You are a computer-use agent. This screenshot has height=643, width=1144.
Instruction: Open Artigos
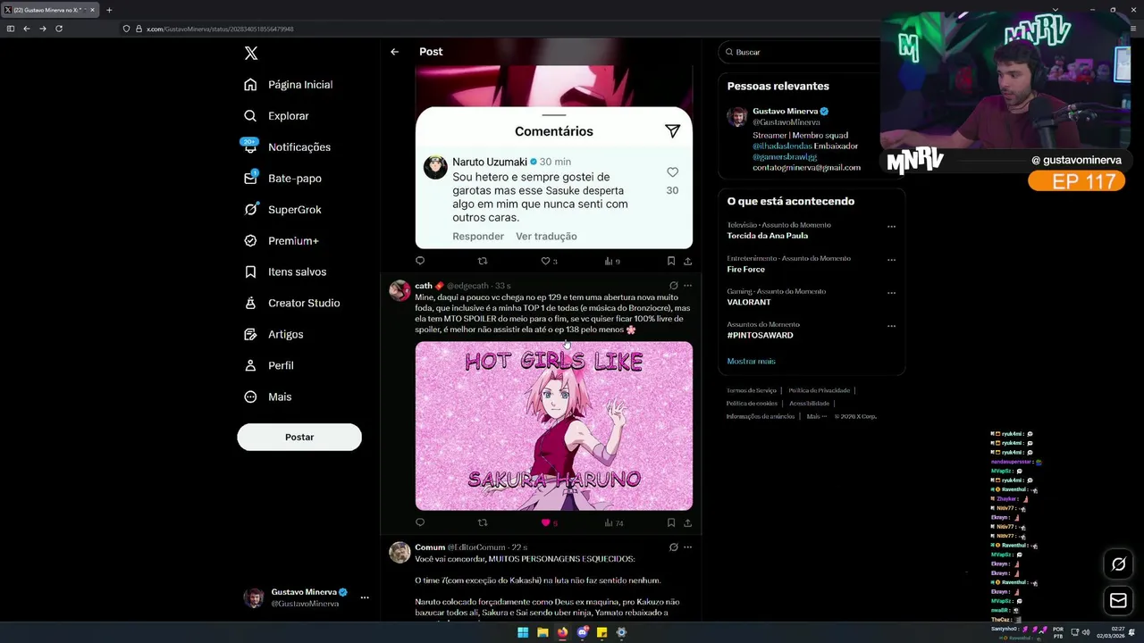[273, 335]
